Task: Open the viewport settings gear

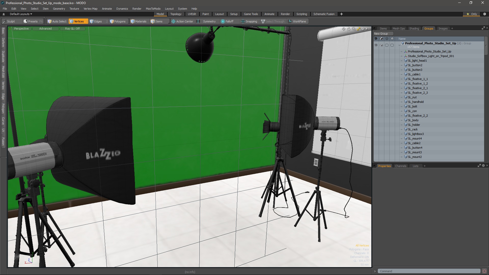Action: (363, 29)
